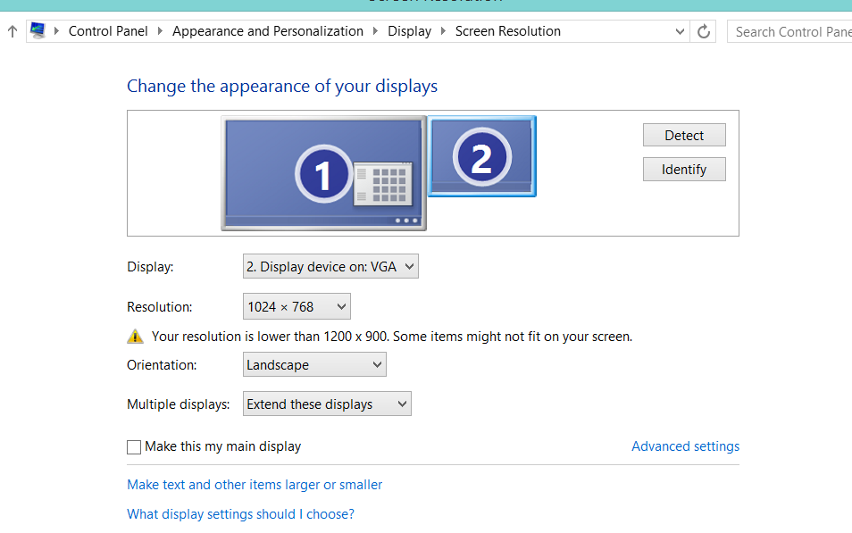Click the Control Panel computer icon in address bar
Screen dimensions: 852x533
point(38,30)
